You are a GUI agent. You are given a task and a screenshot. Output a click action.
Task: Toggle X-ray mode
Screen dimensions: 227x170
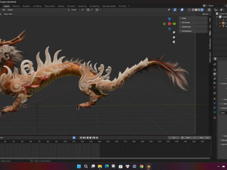[x=189, y=10]
